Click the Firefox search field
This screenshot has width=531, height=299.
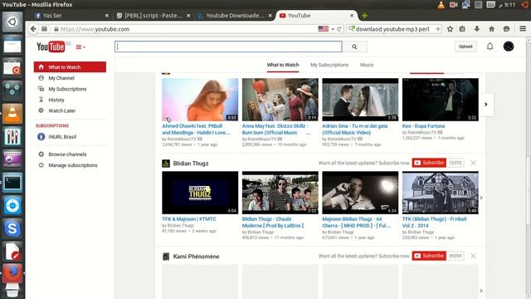(394, 29)
